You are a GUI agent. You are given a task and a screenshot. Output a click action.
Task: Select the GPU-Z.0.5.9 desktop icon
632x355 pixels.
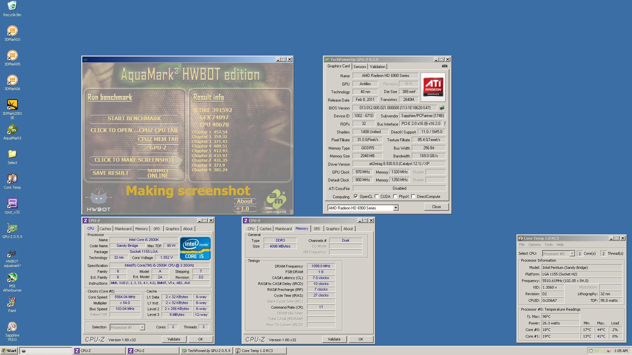(x=12, y=231)
